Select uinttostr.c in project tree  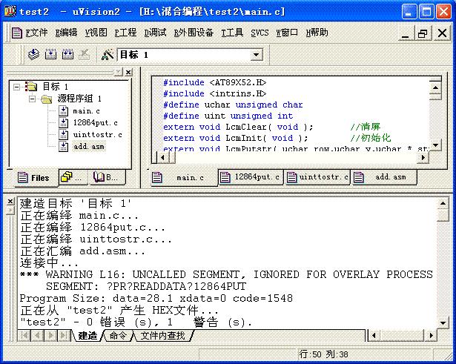tap(97, 135)
